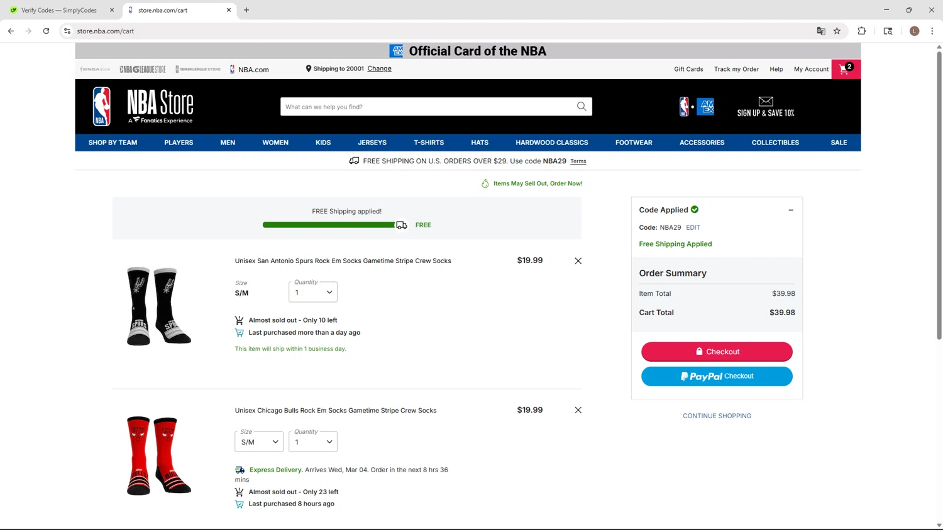Open the Unisex Chicago Bulls socks title

pos(336,410)
